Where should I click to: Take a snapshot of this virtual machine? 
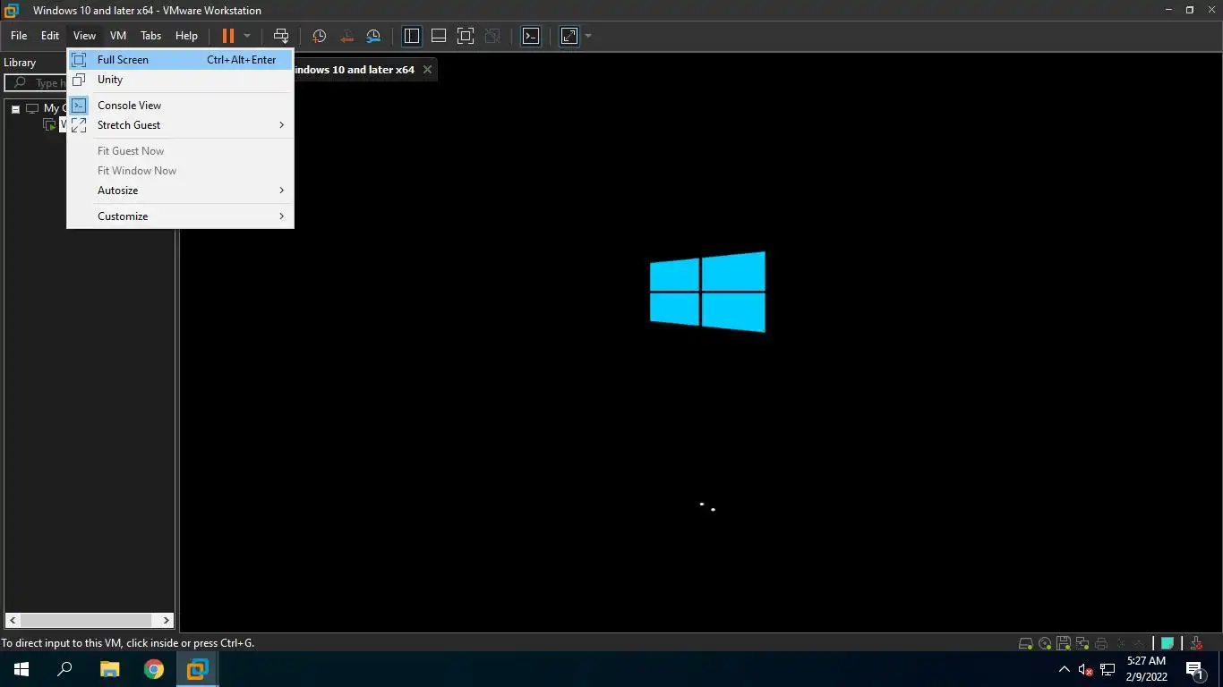(319, 36)
